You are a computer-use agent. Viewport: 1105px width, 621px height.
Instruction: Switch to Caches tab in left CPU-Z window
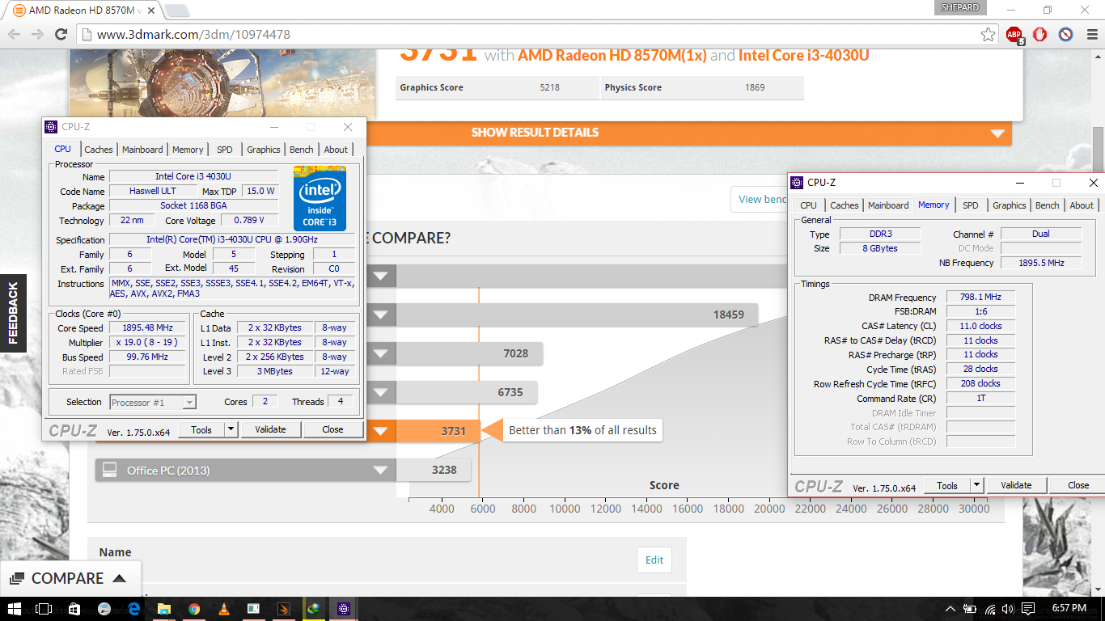pos(99,150)
